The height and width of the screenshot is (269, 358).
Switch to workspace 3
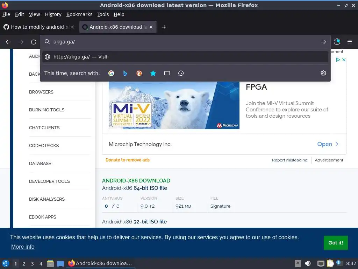tap(33, 264)
